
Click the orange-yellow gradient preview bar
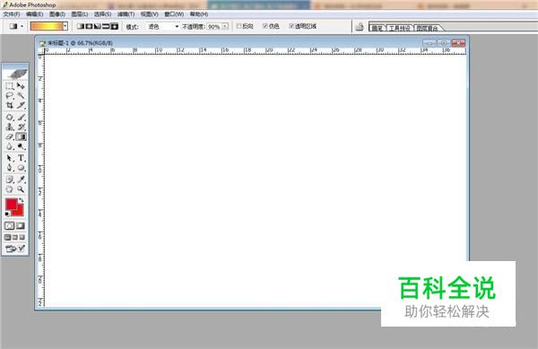click(47, 26)
